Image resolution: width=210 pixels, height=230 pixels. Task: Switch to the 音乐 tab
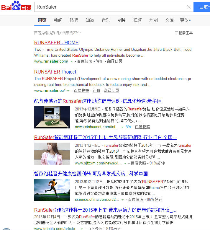pyautogui.click(x=106, y=20)
